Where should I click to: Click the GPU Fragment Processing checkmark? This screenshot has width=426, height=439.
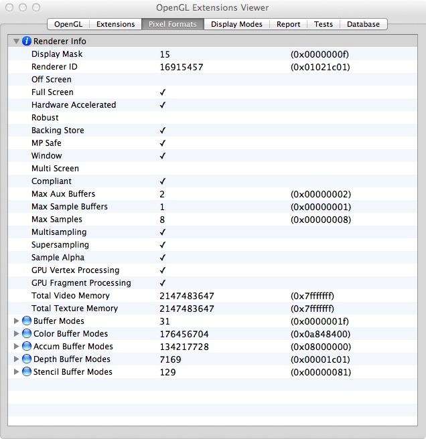[x=163, y=283]
